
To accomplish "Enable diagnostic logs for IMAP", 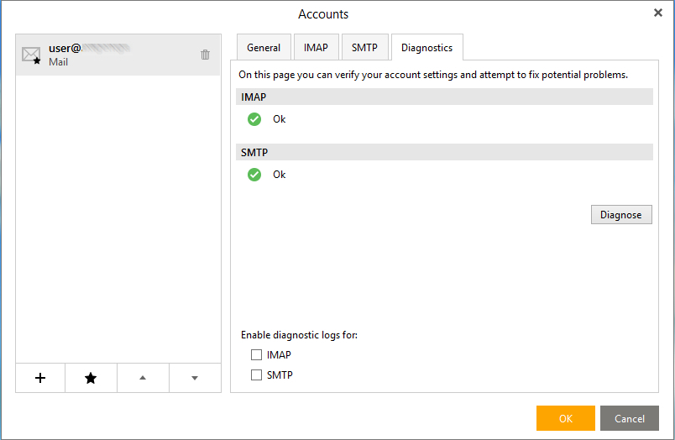I will coord(257,355).
